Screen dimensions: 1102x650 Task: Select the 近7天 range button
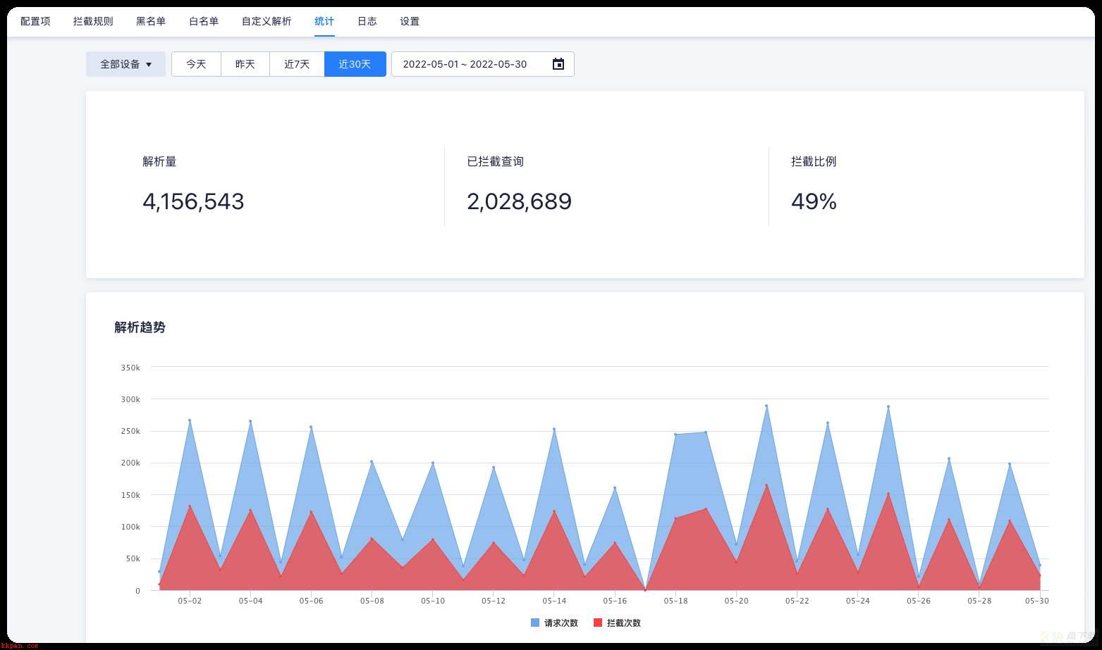pos(297,64)
